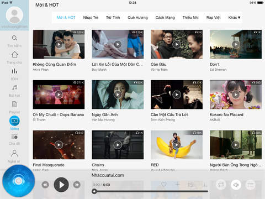The height and width of the screenshot is (199, 265).
Task: Go to home (Trang chủ) icon
Action: [14, 55]
